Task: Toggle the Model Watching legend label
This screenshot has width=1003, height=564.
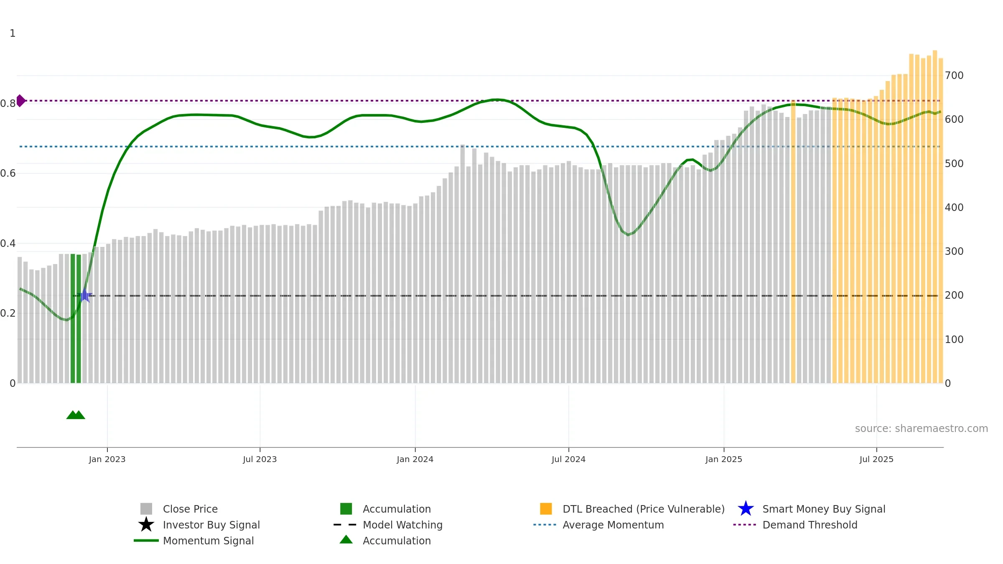Action: 402,525
